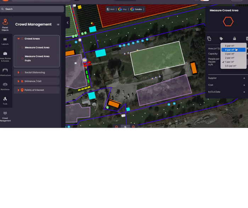Image resolution: width=248 pixels, height=208 pixels.
Task: Expand the Social Distancing group
Action: pyautogui.click(x=35, y=72)
